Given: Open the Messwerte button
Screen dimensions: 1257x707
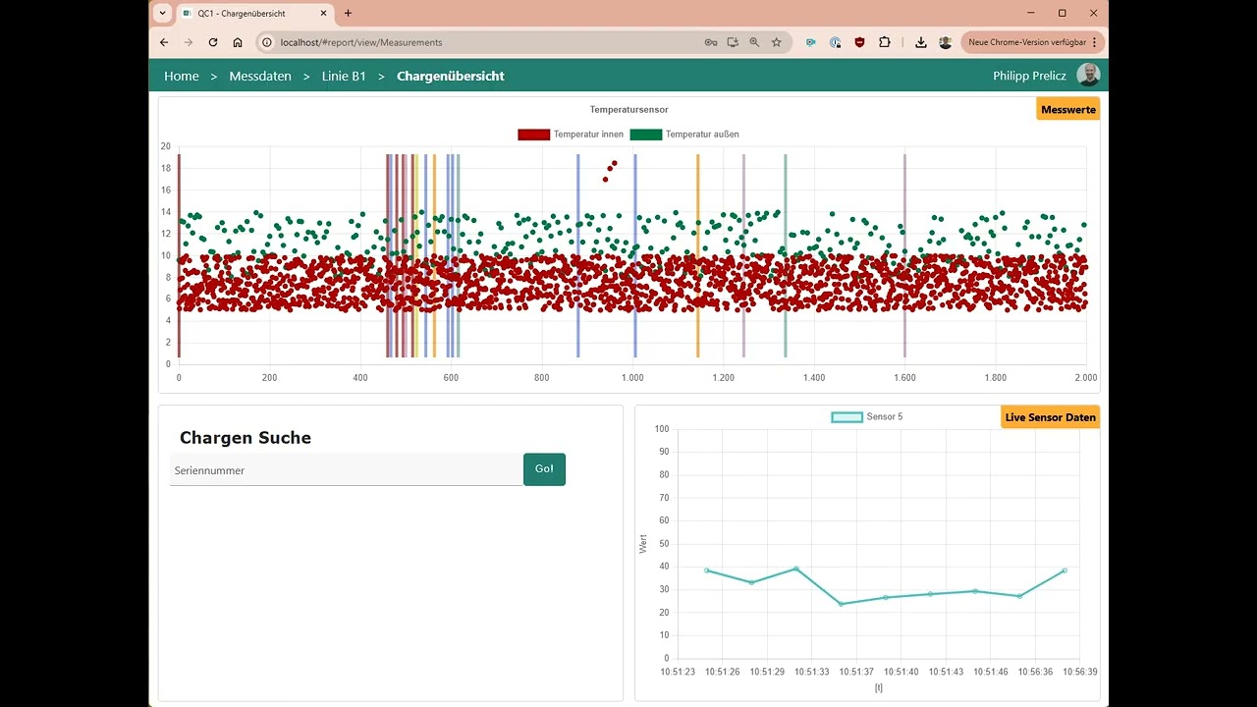Looking at the screenshot, I should [1067, 109].
